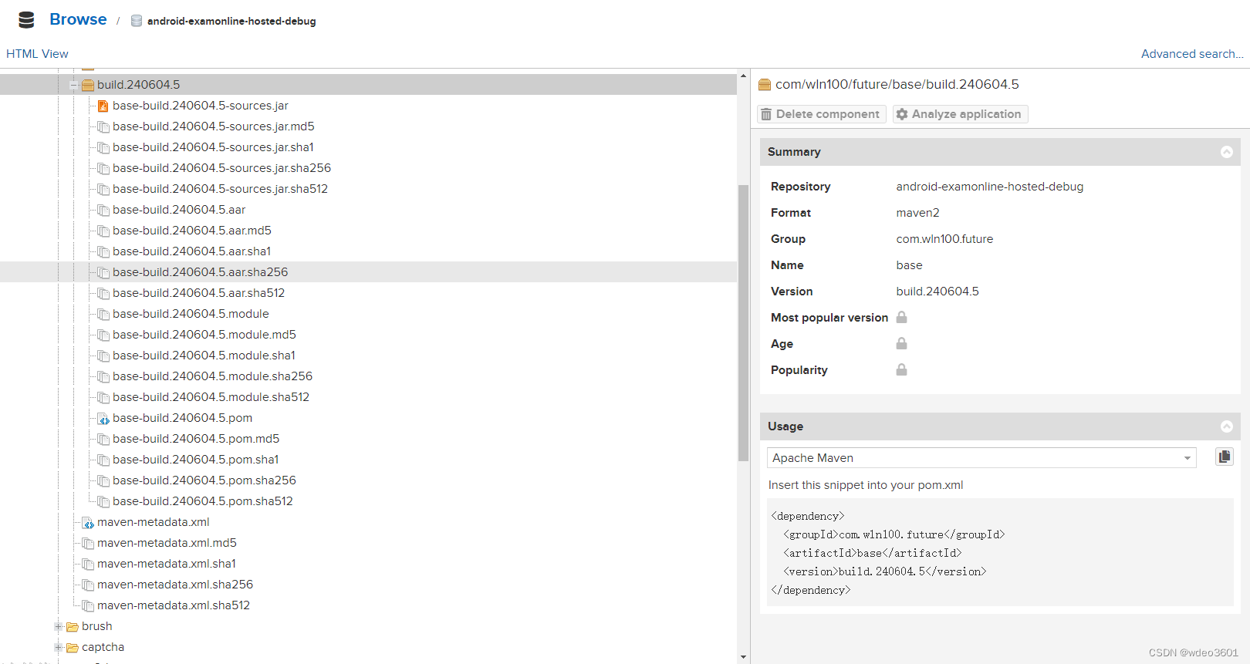The width and height of the screenshot is (1250, 664).
Task: Collapse the build.240604.5 tree node
Action: tap(74, 85)
